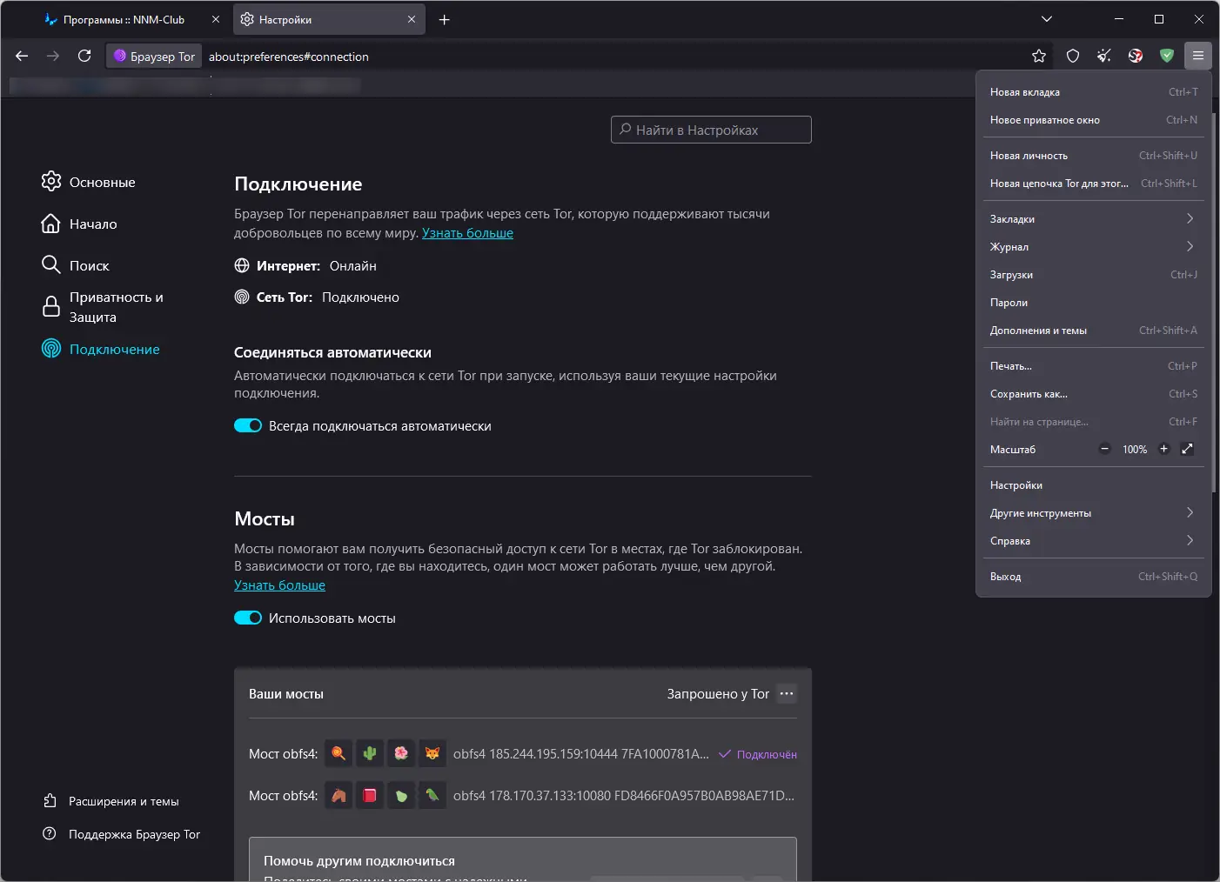
Task: Click the Найти в Настройках search field
Action: 711,130
